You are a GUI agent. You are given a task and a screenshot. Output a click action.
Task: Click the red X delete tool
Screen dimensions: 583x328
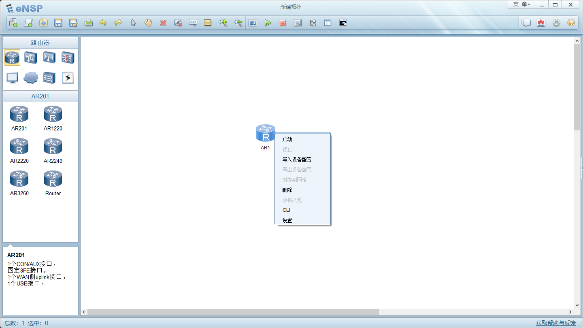pos(163,23)
